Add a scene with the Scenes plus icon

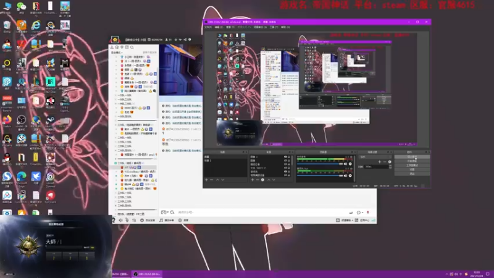(x=207, y=180)
